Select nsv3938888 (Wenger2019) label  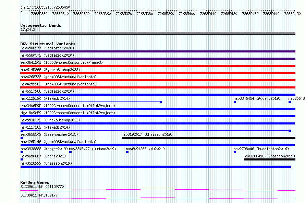(x=44, y=149)
